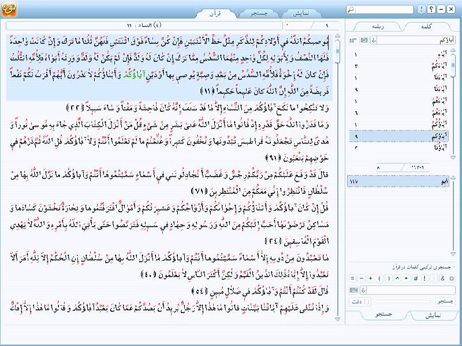Click the word input field containing آباؤكم

416,40
